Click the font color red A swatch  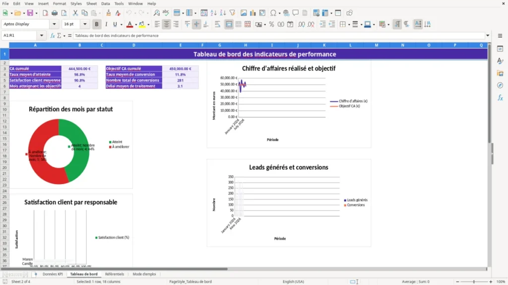[129, 24]
